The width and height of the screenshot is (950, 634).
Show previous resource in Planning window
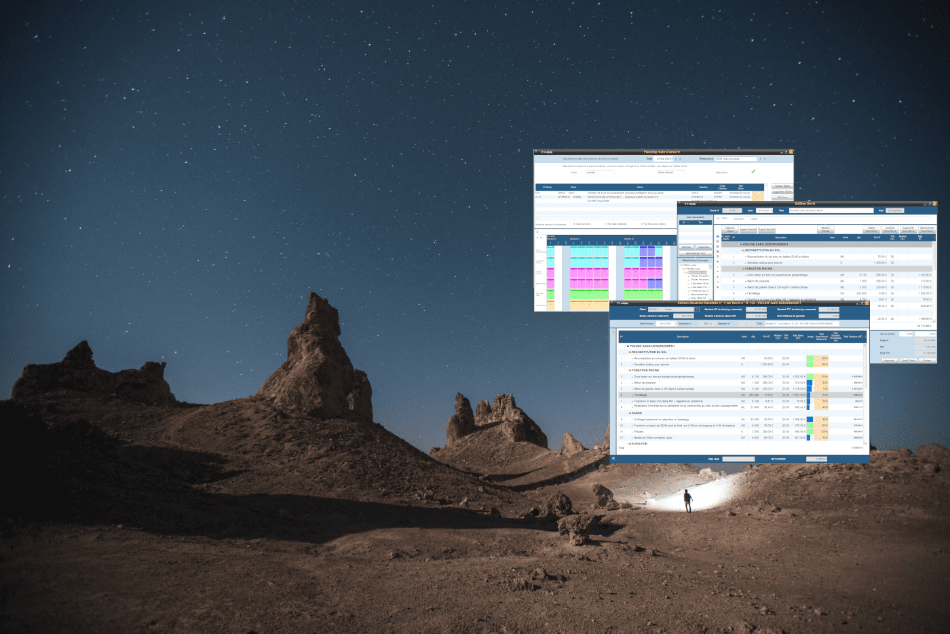click(x=761, y=159)
